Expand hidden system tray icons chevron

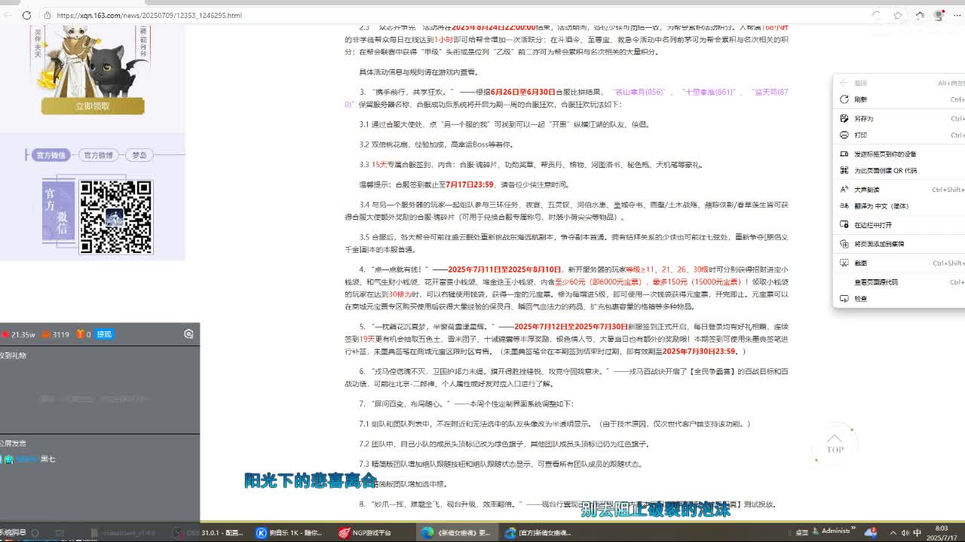[893, 532]
